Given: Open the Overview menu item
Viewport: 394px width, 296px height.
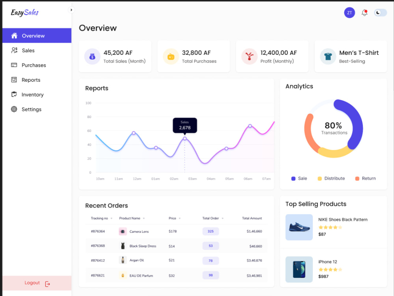Looking at the screenshot, I should 37,36.
